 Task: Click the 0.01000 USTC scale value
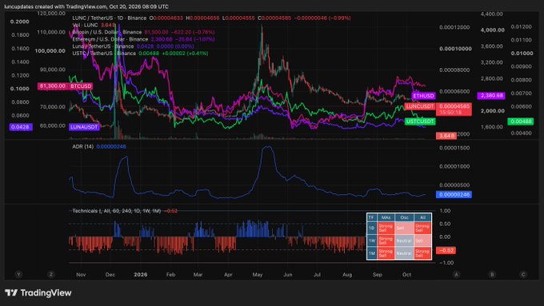pyautogui.click(x=522, y=54)
